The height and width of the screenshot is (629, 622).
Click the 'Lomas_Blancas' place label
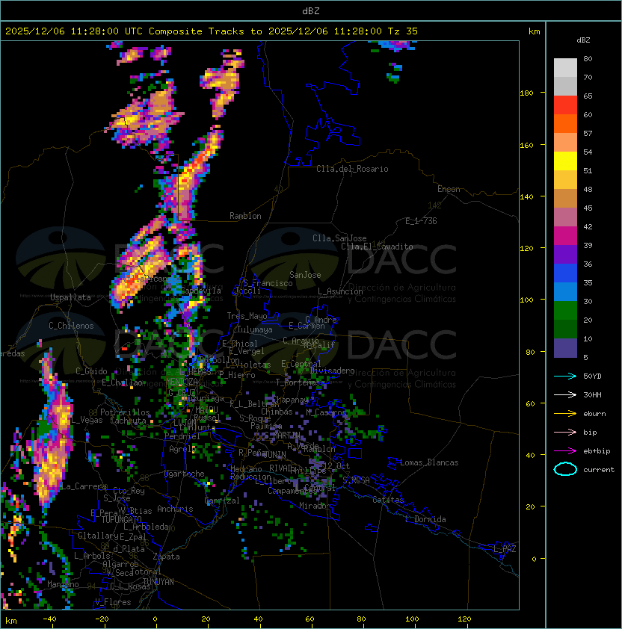tap(429, 462)
